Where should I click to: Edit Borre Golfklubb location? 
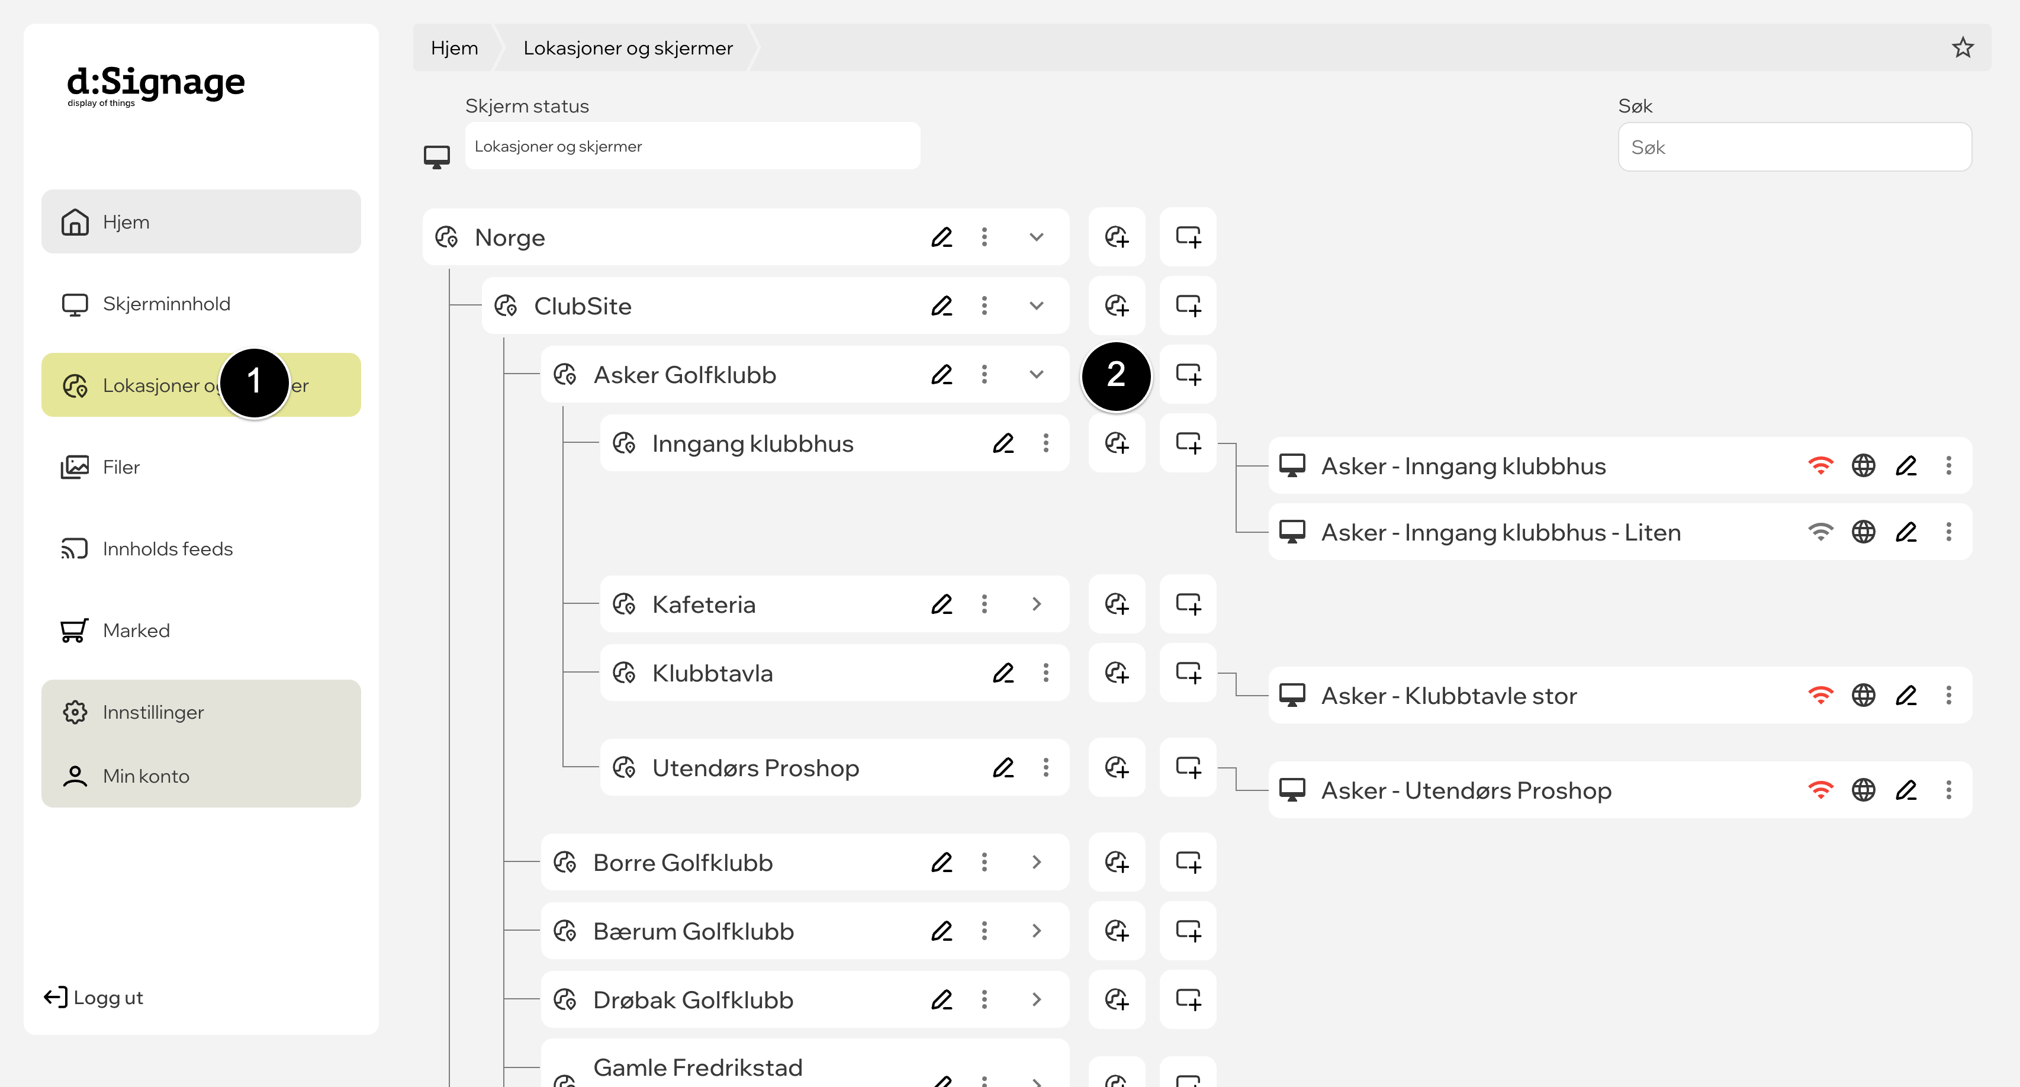click(x=941, y=862)
